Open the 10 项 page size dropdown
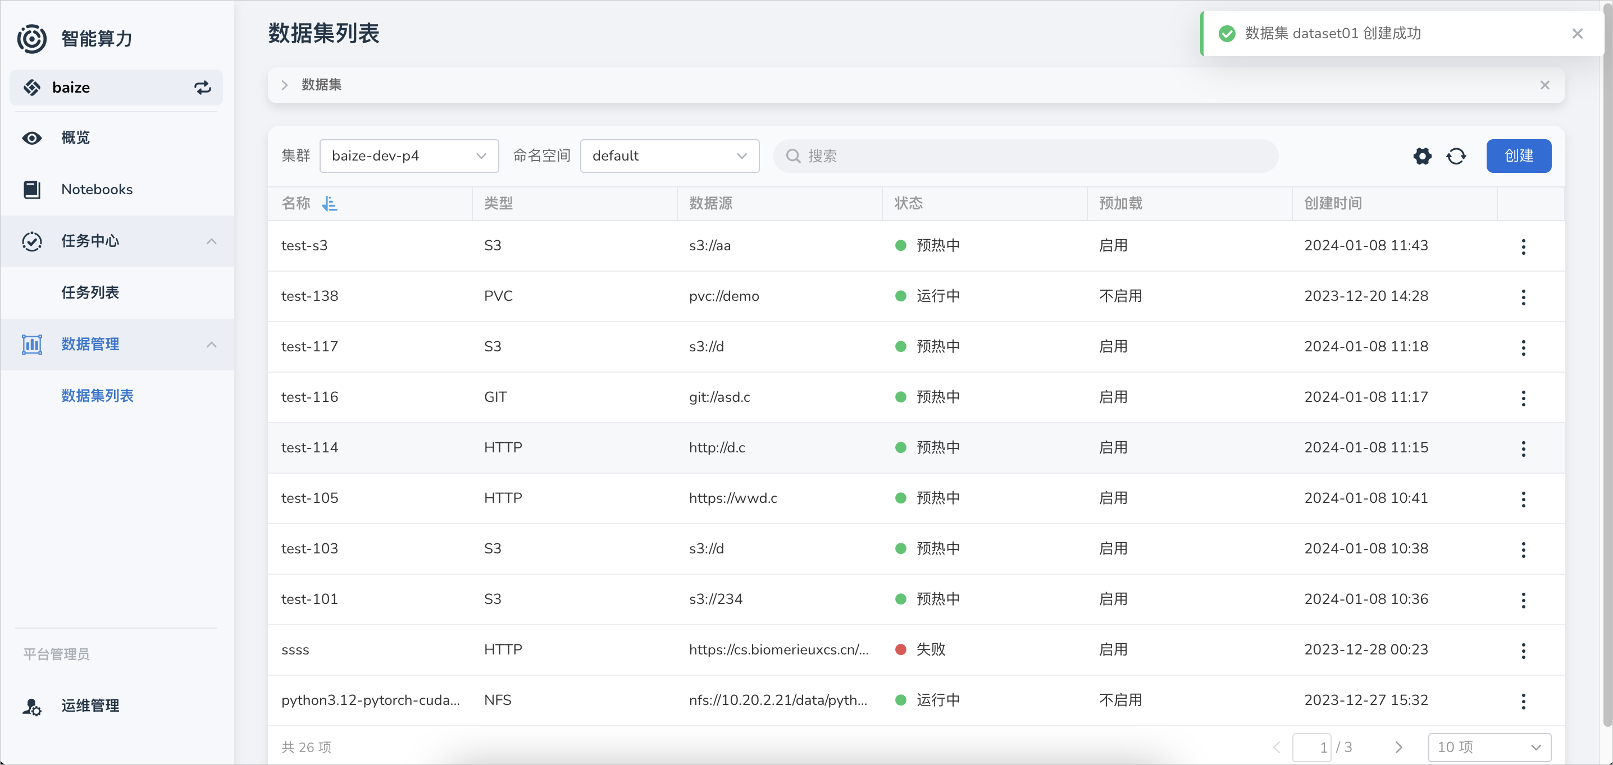This screenshot has width=1613, height=765. click(x=1489, y=747)
